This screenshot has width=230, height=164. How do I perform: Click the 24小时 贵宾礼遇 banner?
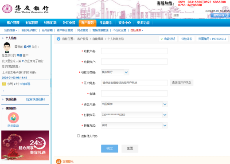click(25, 145)
